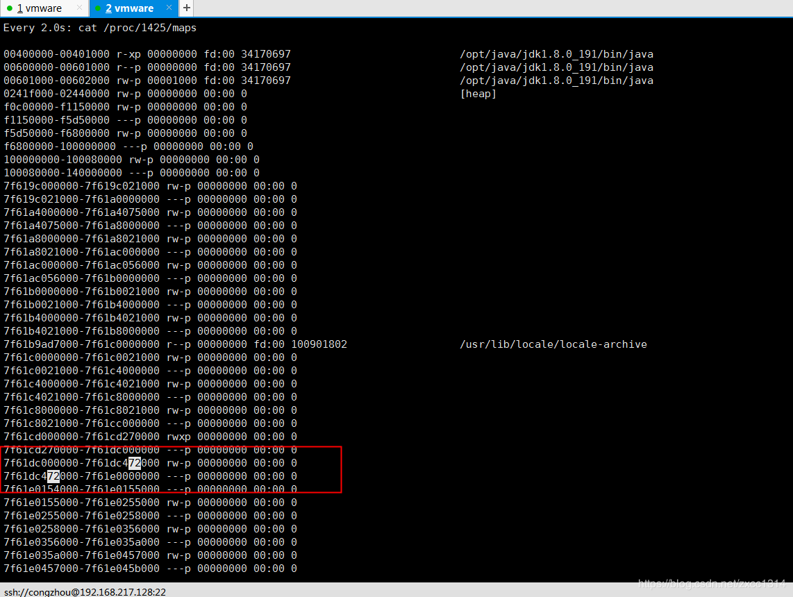793x597 pixels.
Task: Click address range 'f6800000-100000000'
Action: point(60,146)
